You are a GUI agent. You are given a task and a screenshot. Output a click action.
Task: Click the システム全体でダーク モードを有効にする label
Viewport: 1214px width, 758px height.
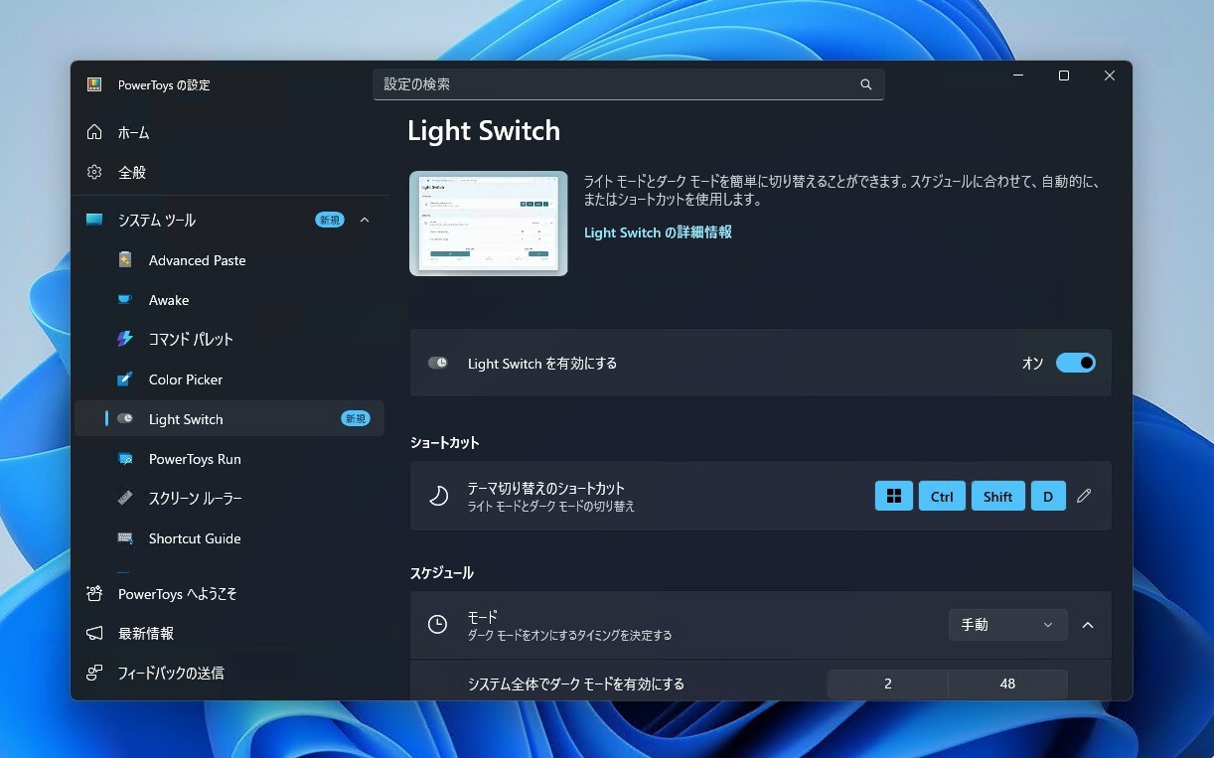click(x=576, y=683)
